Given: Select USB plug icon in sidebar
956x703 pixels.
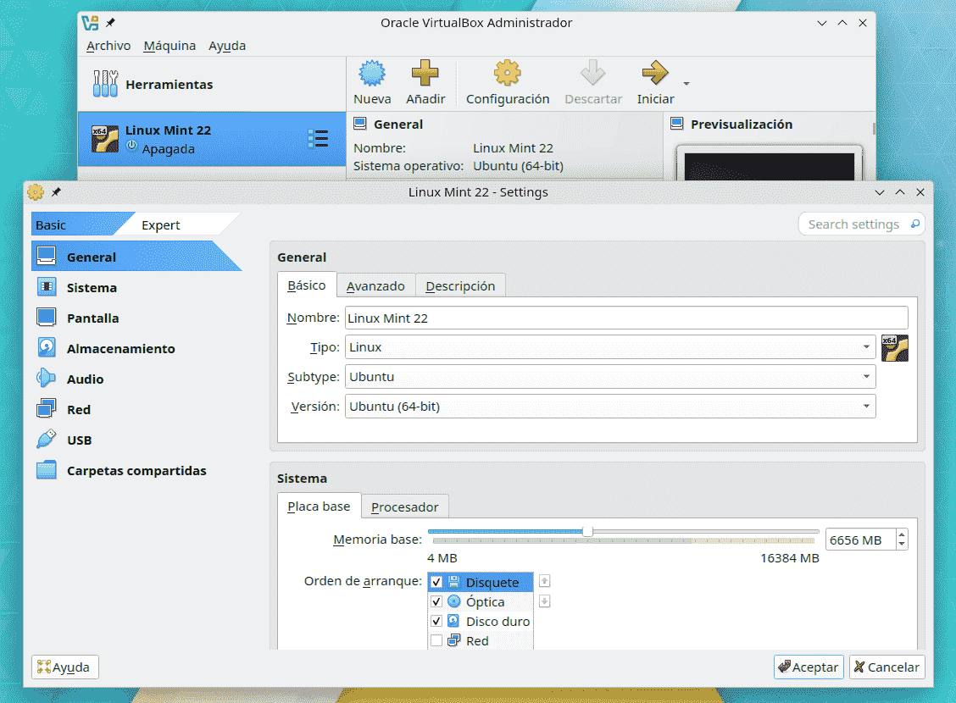Looking at the screenshot, I should click(47, 440).
